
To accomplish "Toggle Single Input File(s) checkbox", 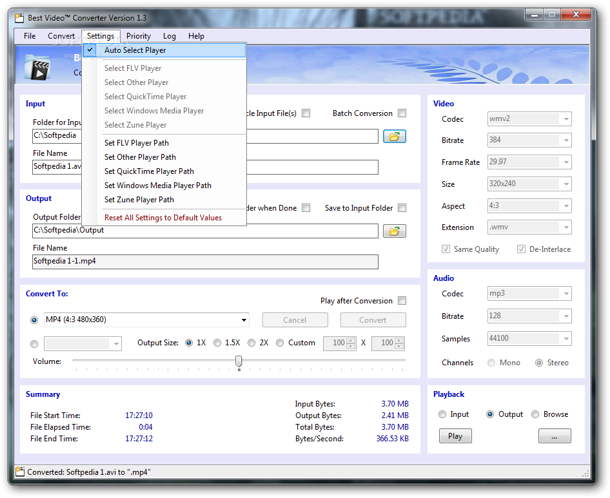I will [306, 113].
